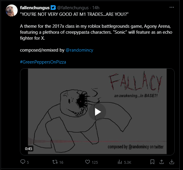Click the fallenchungus display name
The width and height of the screenshot is (183, 170).
pyautogui.click(x=34, y=7)
